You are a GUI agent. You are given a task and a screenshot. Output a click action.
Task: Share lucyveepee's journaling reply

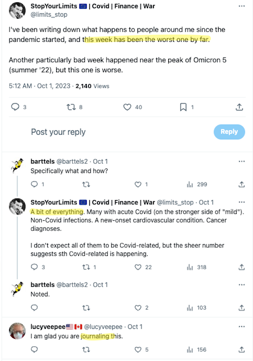coord(242,350)
